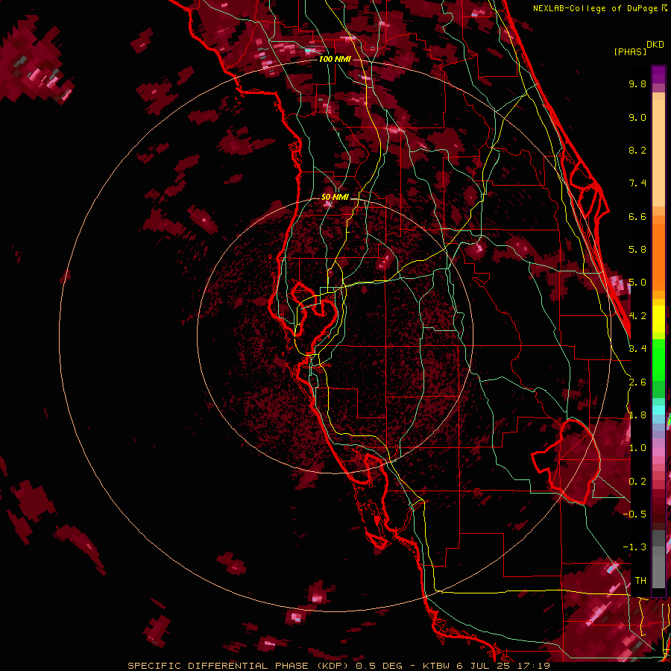Click the 7.4 scale value
The width and height of the screenshot is (671, 671).
tap(637, 183)
